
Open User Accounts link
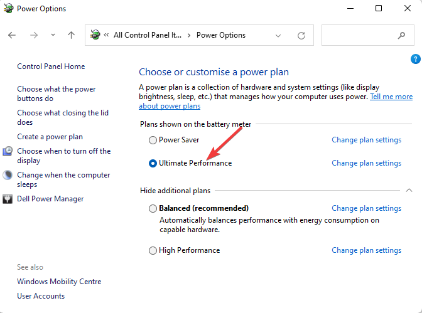(41, 296)
